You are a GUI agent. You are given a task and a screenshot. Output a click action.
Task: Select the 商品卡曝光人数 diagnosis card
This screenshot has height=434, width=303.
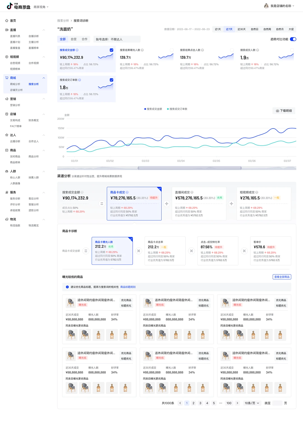pyautogui.click(x=112, y=251)
